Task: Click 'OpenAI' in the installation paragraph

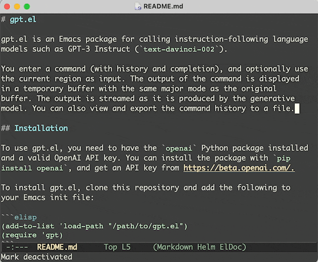Action: pos(68,158)
